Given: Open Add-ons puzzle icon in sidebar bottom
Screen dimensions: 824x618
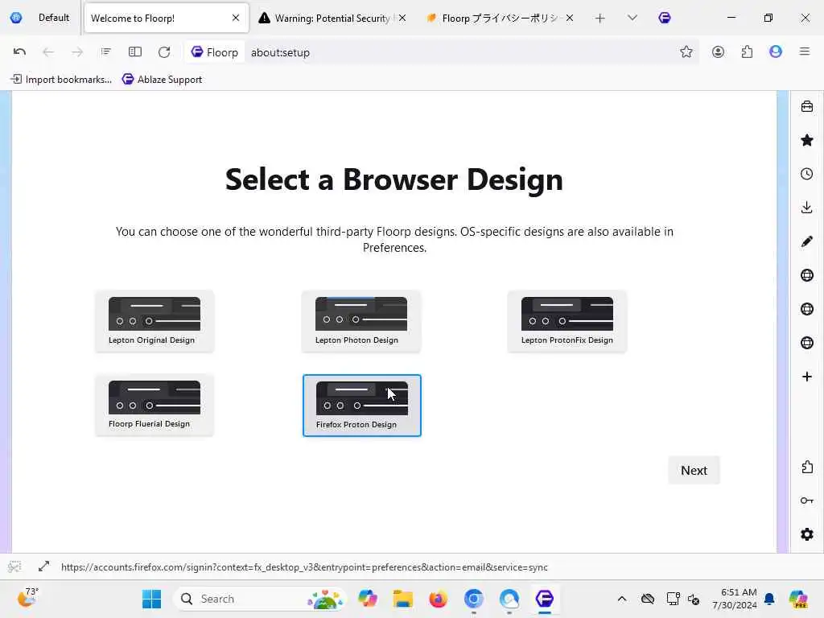Looking at the screenshot, I should click(x=806, y=467).
